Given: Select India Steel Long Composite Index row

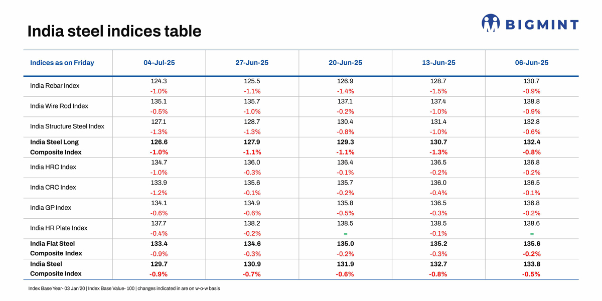Looking at the screenshot, I should click(55, 147).
